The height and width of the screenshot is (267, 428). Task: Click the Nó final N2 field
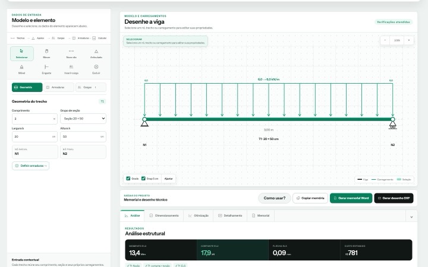pos(83,152)
